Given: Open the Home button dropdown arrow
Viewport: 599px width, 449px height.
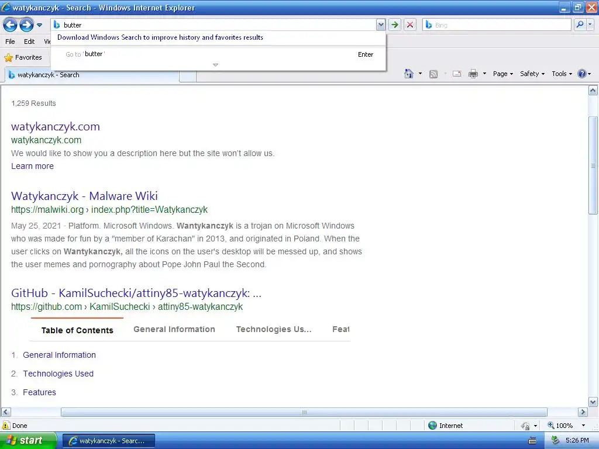Looking at the screenshot, I should tap(420, 74).
